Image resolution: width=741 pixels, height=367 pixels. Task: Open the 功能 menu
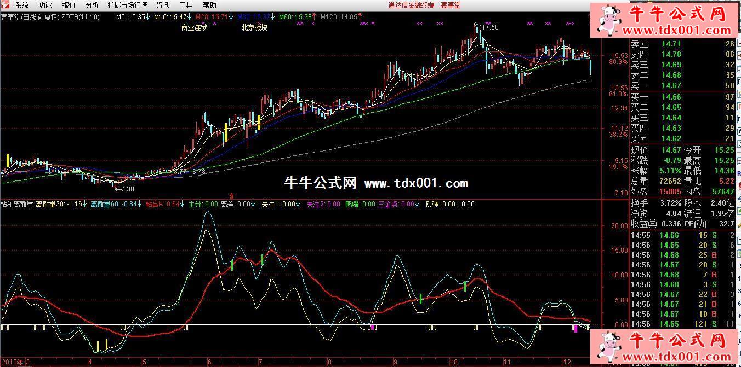(45, 5)
